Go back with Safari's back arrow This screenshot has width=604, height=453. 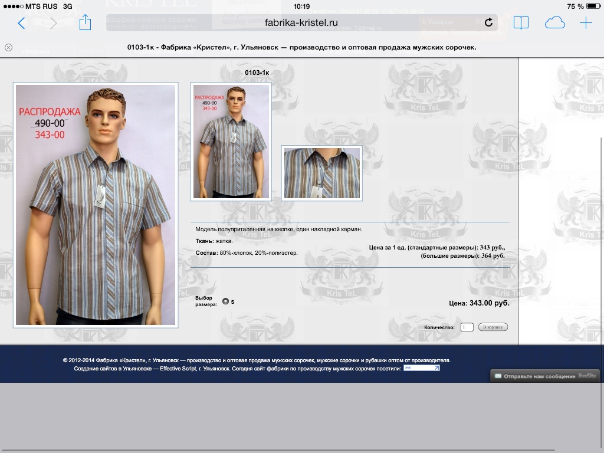click(x=22, y=23)
